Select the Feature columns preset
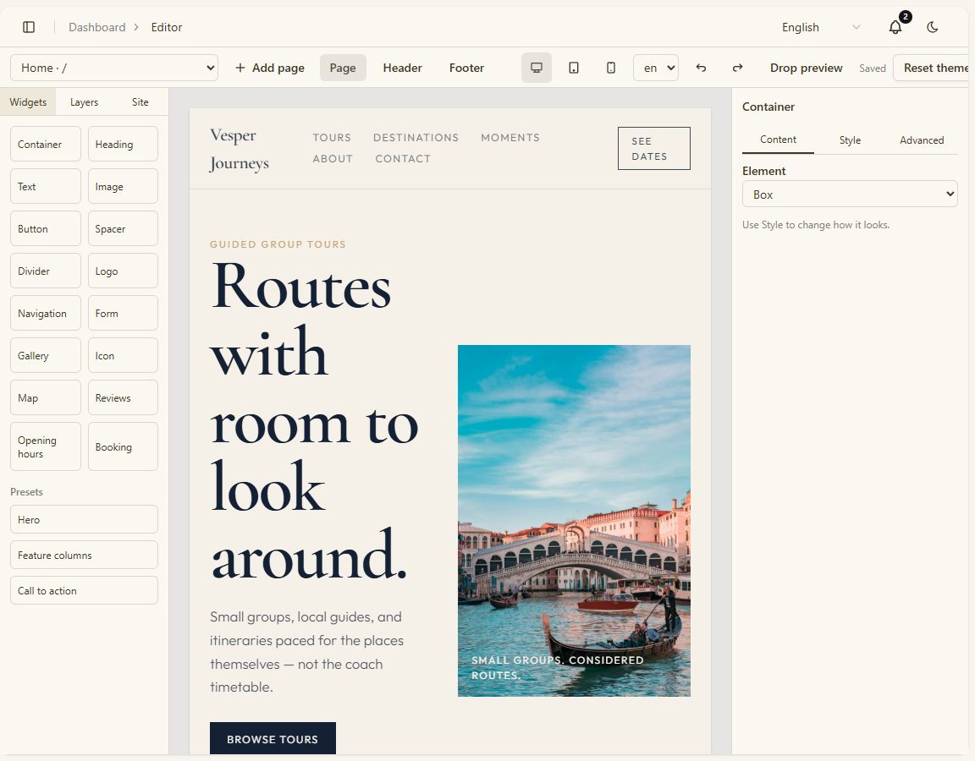This screenshot has width=975, height=761. tap(84, 555)
